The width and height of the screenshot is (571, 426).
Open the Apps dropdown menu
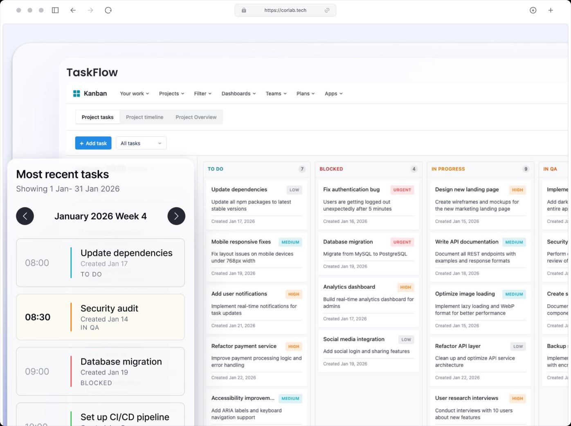[x=334, y=94]
